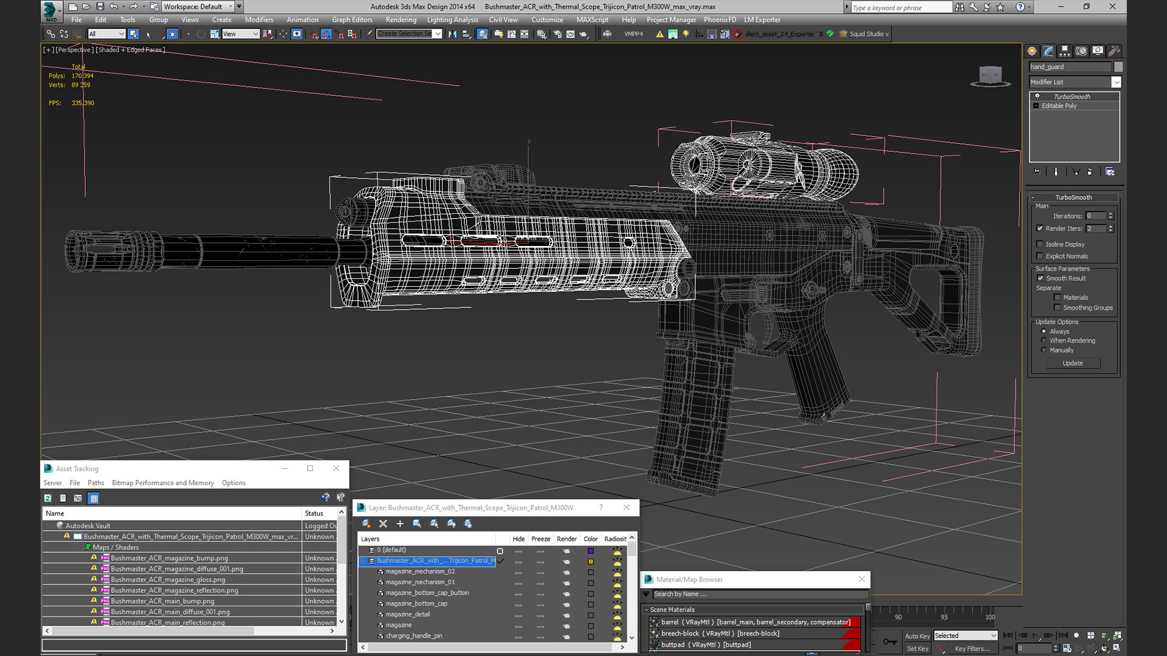Click the Help question mark icon
Screen dimensions: 1167x656
tap(1021, 7)
